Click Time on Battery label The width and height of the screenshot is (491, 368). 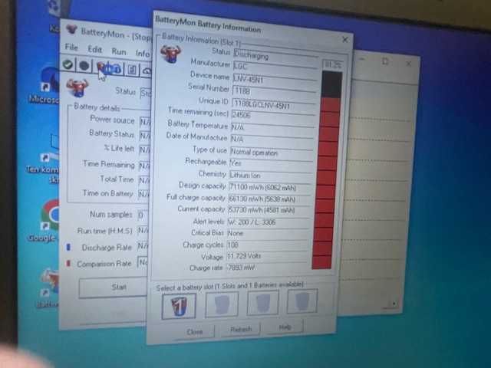pos(107,193)
